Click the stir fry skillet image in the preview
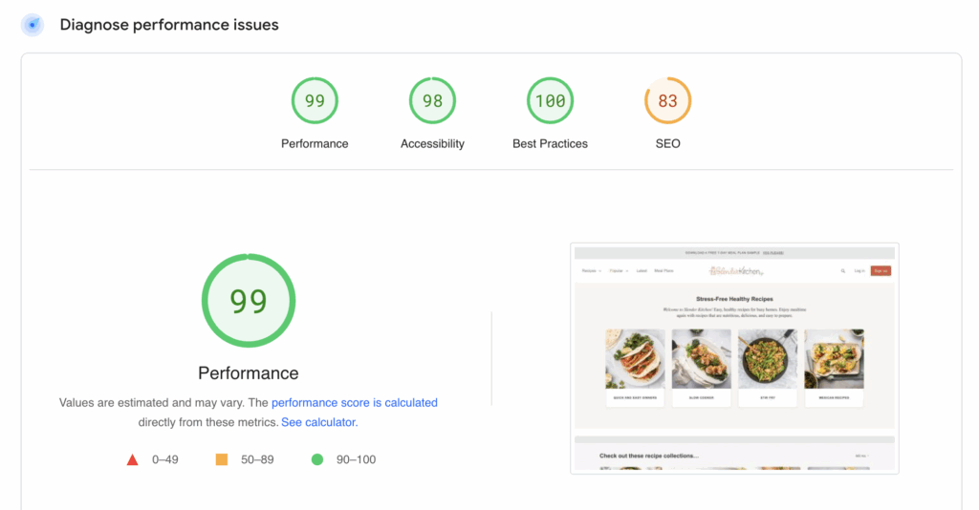The image size is (979, 510). click(768, 359)
